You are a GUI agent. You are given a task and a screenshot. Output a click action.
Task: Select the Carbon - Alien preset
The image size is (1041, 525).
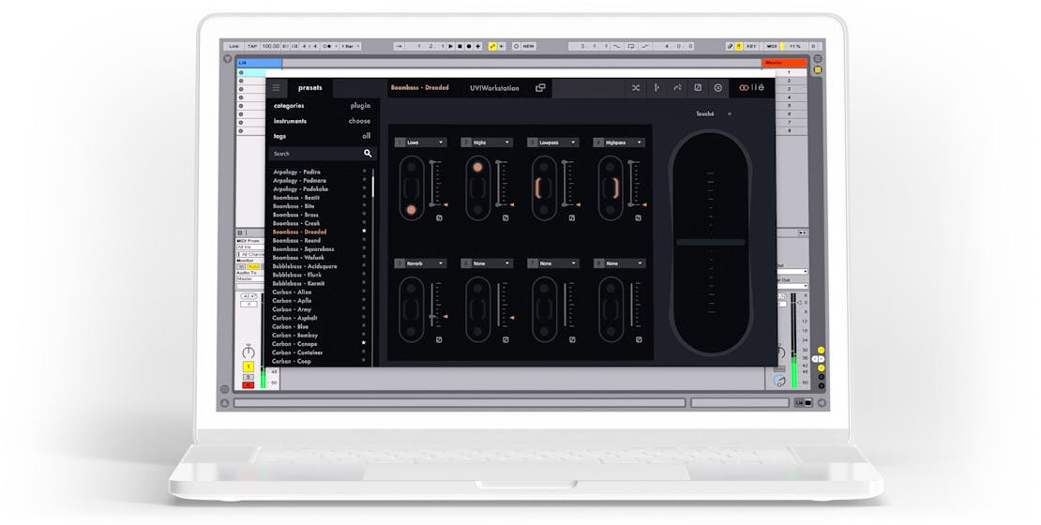pyautogui.click(x=292, y=292)
